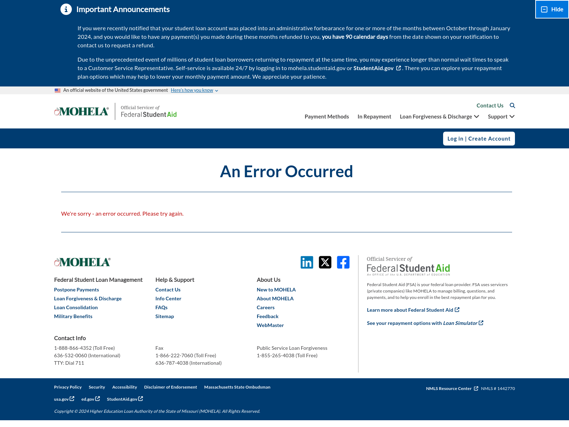The image size is (569, 427).
Task: Click external link icon after announcement StudentAid.gov
Action: (399, 68)
